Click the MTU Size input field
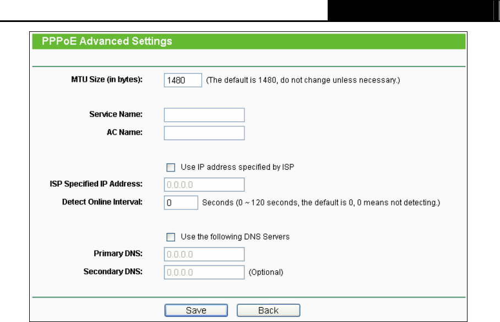Viewport: 500px width, 322px height. 183,80
